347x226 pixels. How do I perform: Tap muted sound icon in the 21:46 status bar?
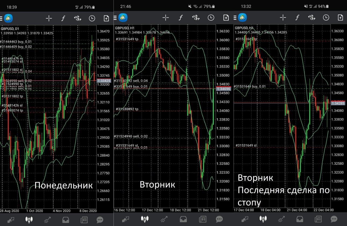(190, 6)
